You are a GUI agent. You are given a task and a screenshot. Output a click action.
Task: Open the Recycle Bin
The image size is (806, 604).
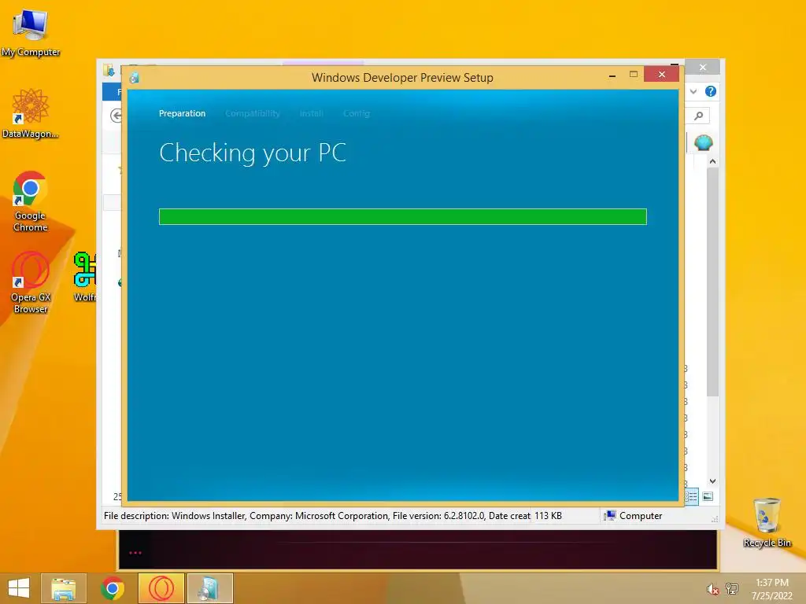click(x=767, y=522)
